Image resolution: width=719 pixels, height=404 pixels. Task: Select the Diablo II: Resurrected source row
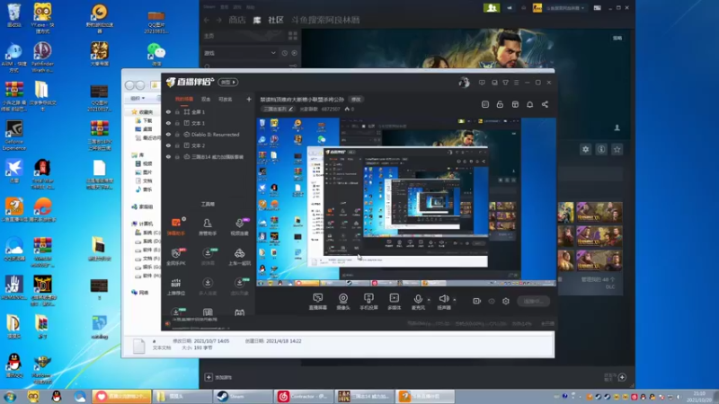209,135
